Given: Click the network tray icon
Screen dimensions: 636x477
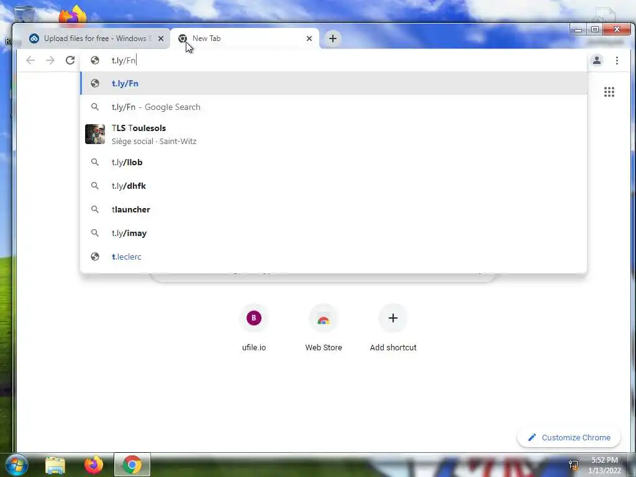Looking at the screenshot, I should [573, 465].
